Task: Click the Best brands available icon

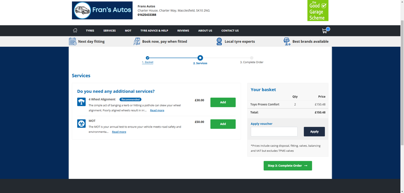Action: pyautogui.click(x=286, y=42)
